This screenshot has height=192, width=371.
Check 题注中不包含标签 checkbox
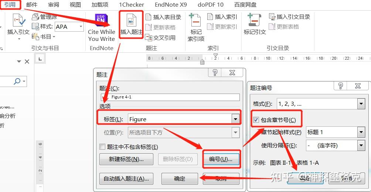click(102, 147)
